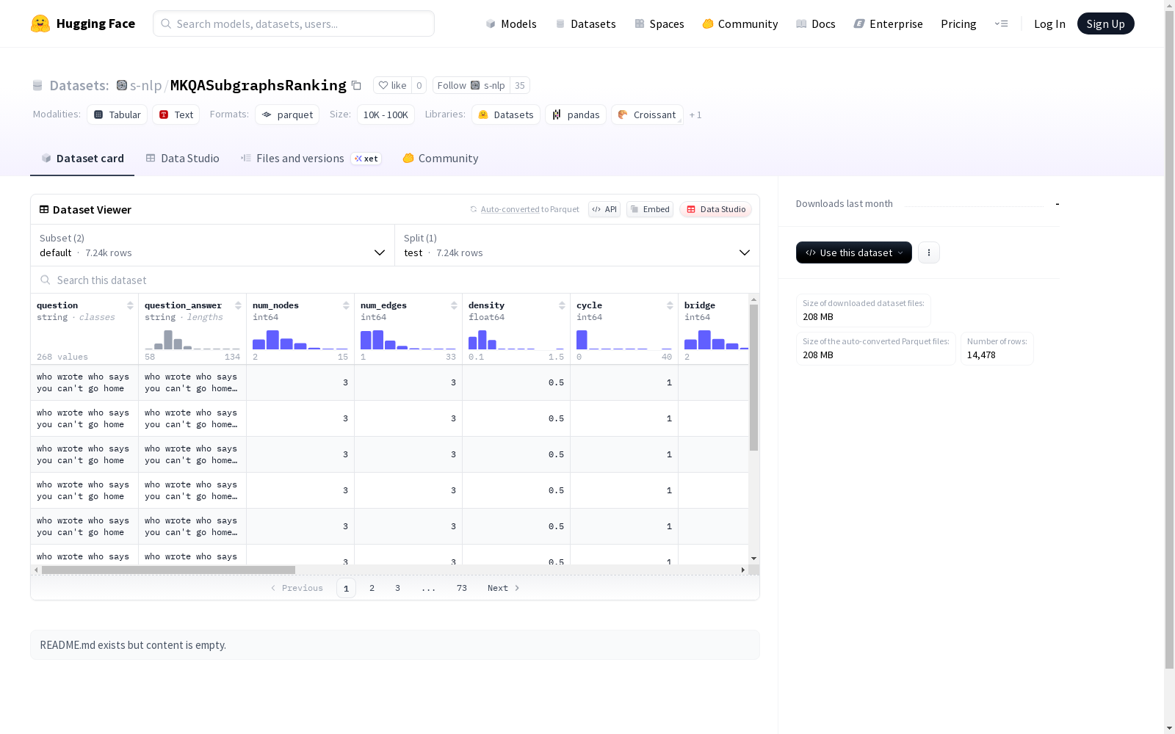This screenshot has height=734, width=1175.
Task: Go to page 3 of results
Action: pyautogui.click(x=398, y=588)
